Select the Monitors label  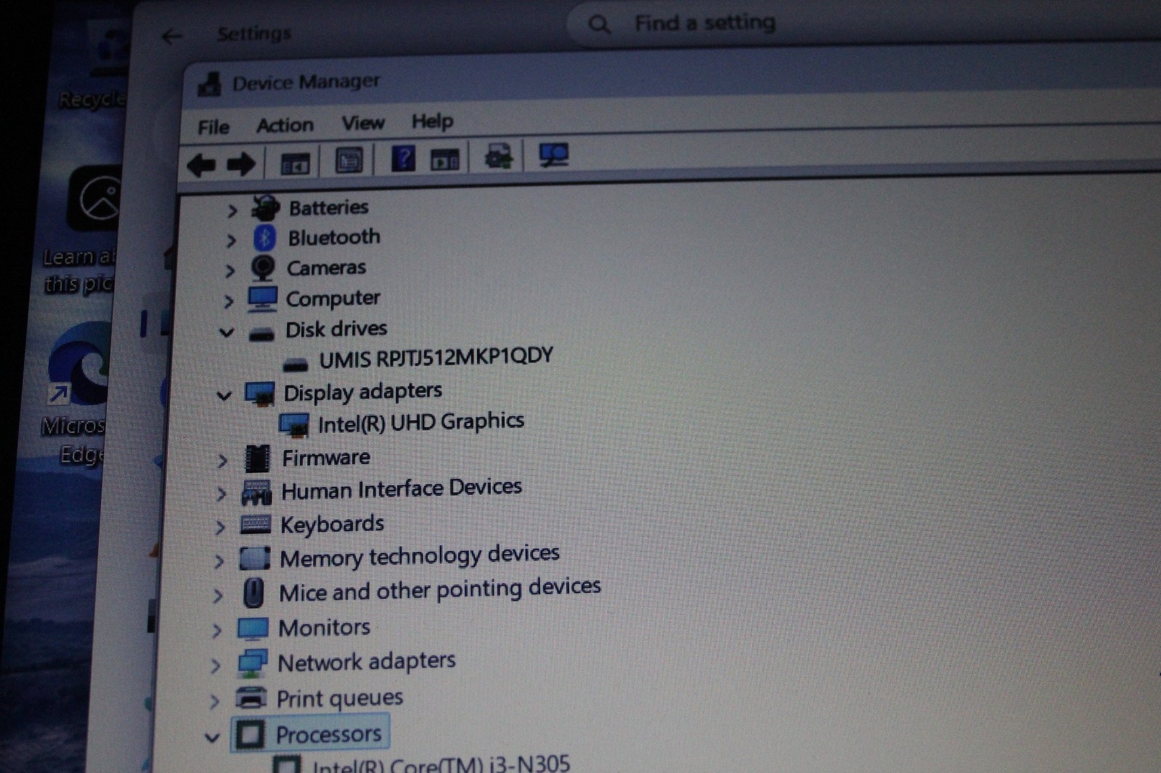(x=324, y=627)
